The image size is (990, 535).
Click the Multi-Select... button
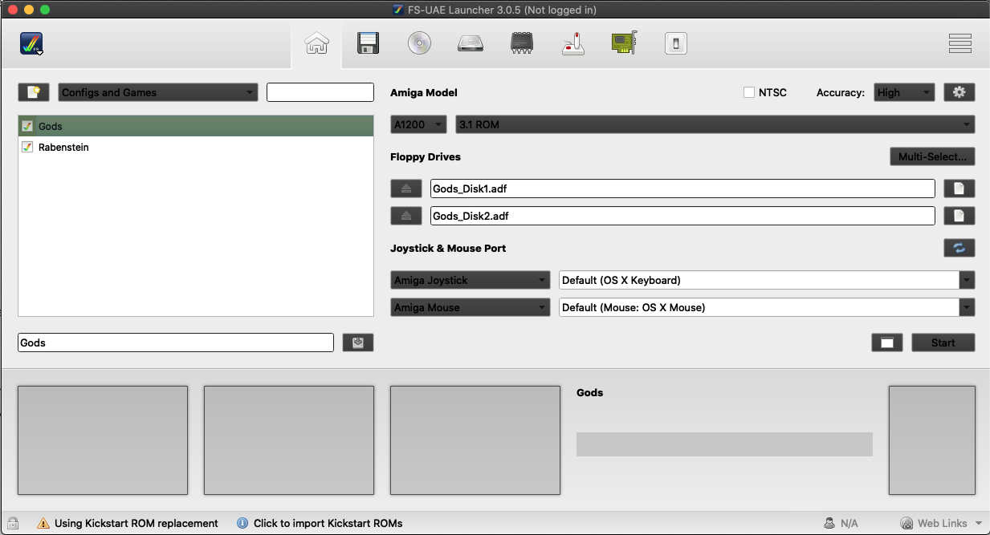coord(931,156)
